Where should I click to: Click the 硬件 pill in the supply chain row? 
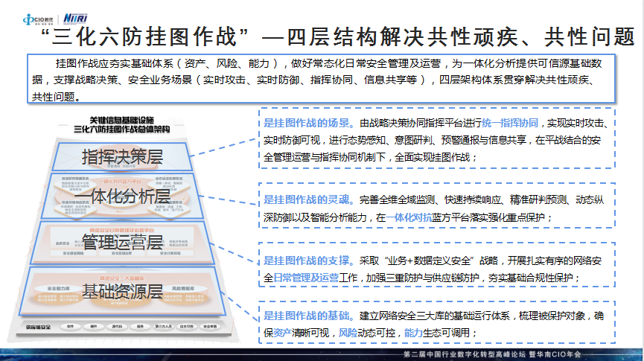tap(93, 326)
